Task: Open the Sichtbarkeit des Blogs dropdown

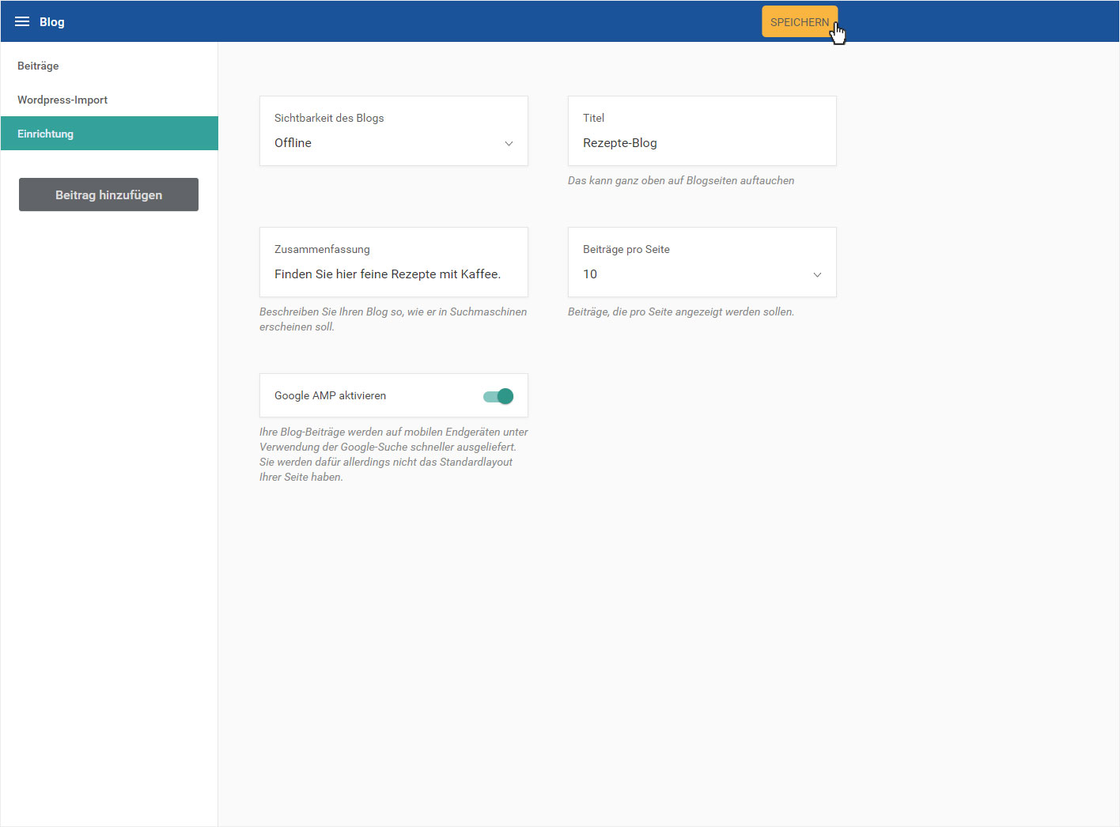Action: coord(394,131)
